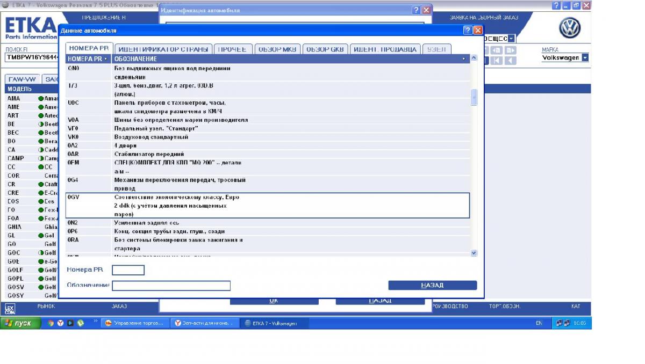Click КАТ in the bottom bar
The height and width of the screenshot is (364, 645).
[576, 307]
